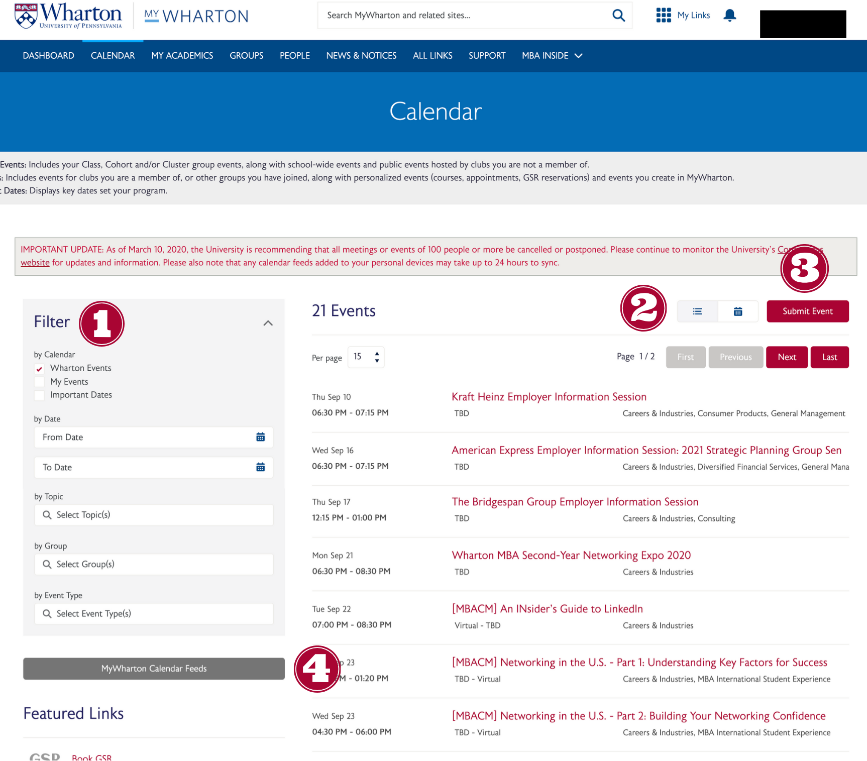Viewport: 867px width, 761px height.
Task: Click the search magnifier icon in header
Action: [618, 16]
